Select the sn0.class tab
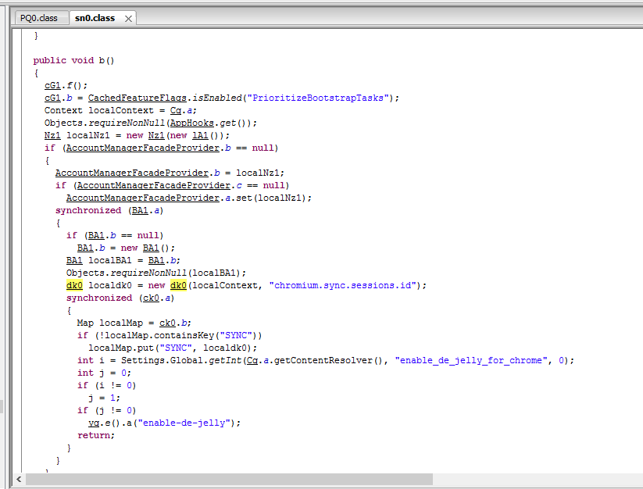 tap(95, 19)
